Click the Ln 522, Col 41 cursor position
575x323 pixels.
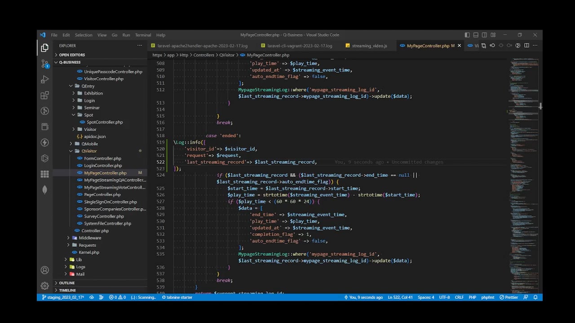[x=400, y=297]
